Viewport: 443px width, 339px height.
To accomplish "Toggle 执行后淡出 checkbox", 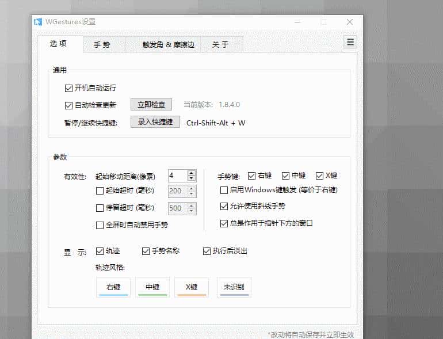I will click(x=207, y=251).
